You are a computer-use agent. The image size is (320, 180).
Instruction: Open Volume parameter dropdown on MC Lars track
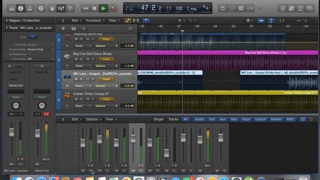pyautogui.click(x=106, y=86)
